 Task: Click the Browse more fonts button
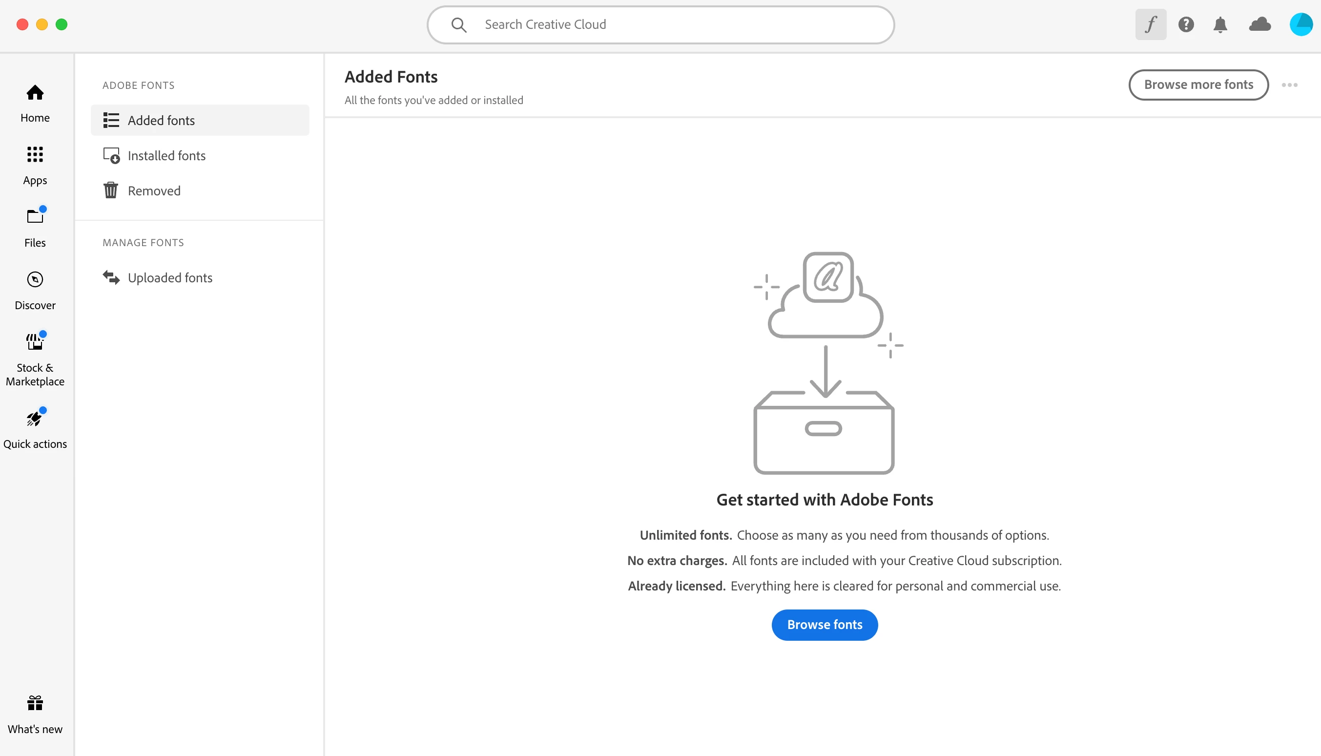tap(1198, 84)
